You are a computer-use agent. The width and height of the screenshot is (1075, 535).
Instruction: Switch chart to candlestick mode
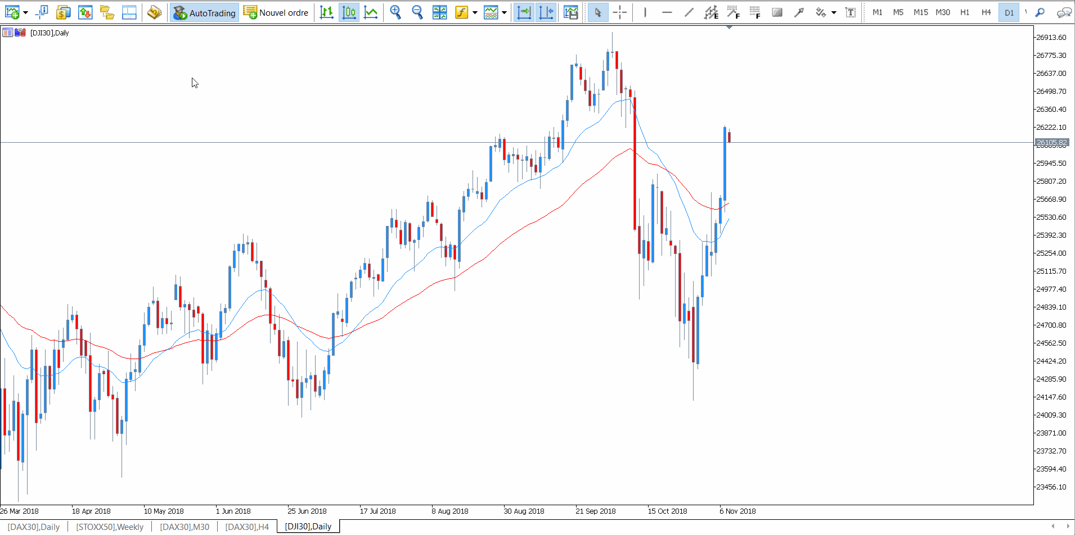[349, 12]
